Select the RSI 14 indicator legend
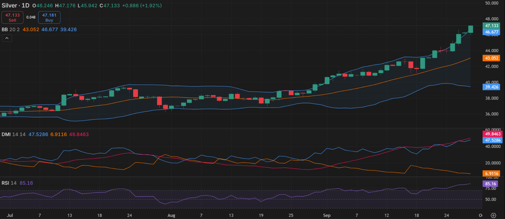The image size is (505, 219). coord(9,183)
